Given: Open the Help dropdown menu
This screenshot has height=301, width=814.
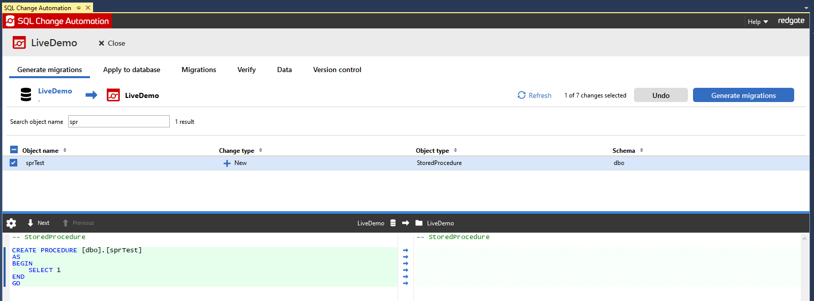Looking at the screenshot, I should pos(758,22).
